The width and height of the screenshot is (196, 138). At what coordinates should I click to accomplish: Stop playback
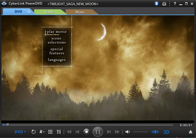[x=86, y=132]
